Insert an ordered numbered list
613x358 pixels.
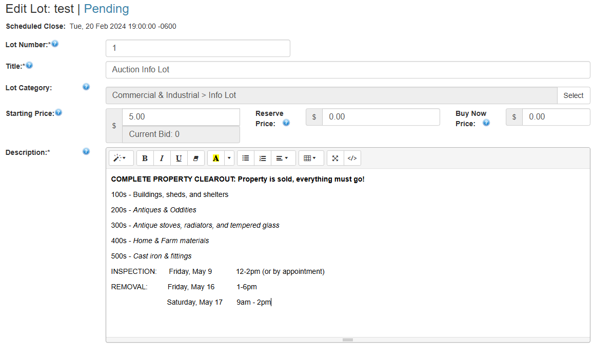click(262, 158)
